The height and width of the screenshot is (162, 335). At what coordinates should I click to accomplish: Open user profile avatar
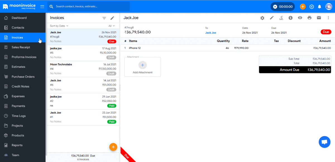tap(329, 6)
